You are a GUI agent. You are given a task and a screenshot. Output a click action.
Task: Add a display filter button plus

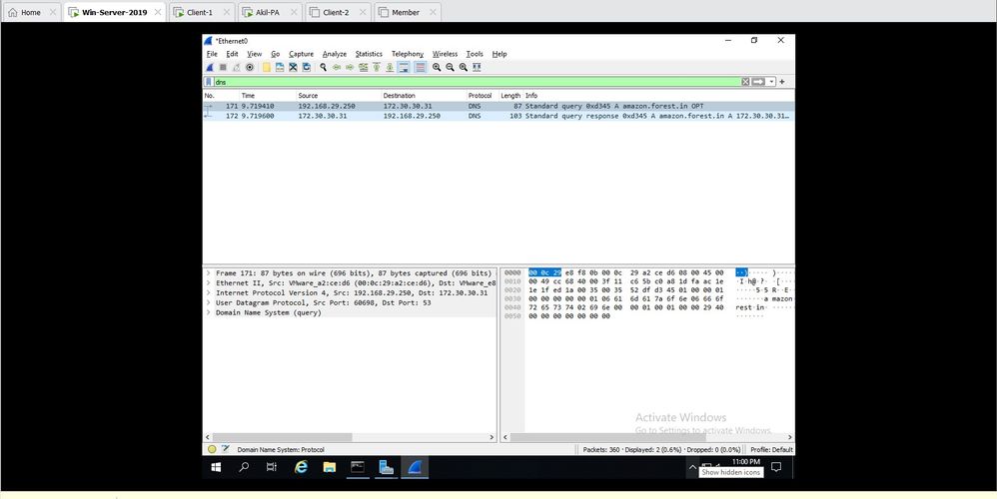point(782,82)
